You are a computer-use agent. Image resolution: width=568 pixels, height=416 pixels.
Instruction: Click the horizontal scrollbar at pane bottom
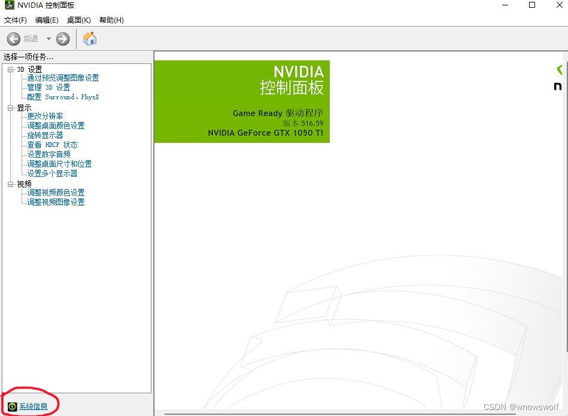click(340, 414)
